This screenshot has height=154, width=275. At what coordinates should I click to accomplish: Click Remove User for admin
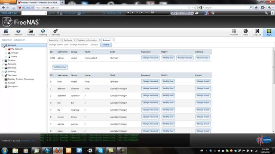click(202, 58)
